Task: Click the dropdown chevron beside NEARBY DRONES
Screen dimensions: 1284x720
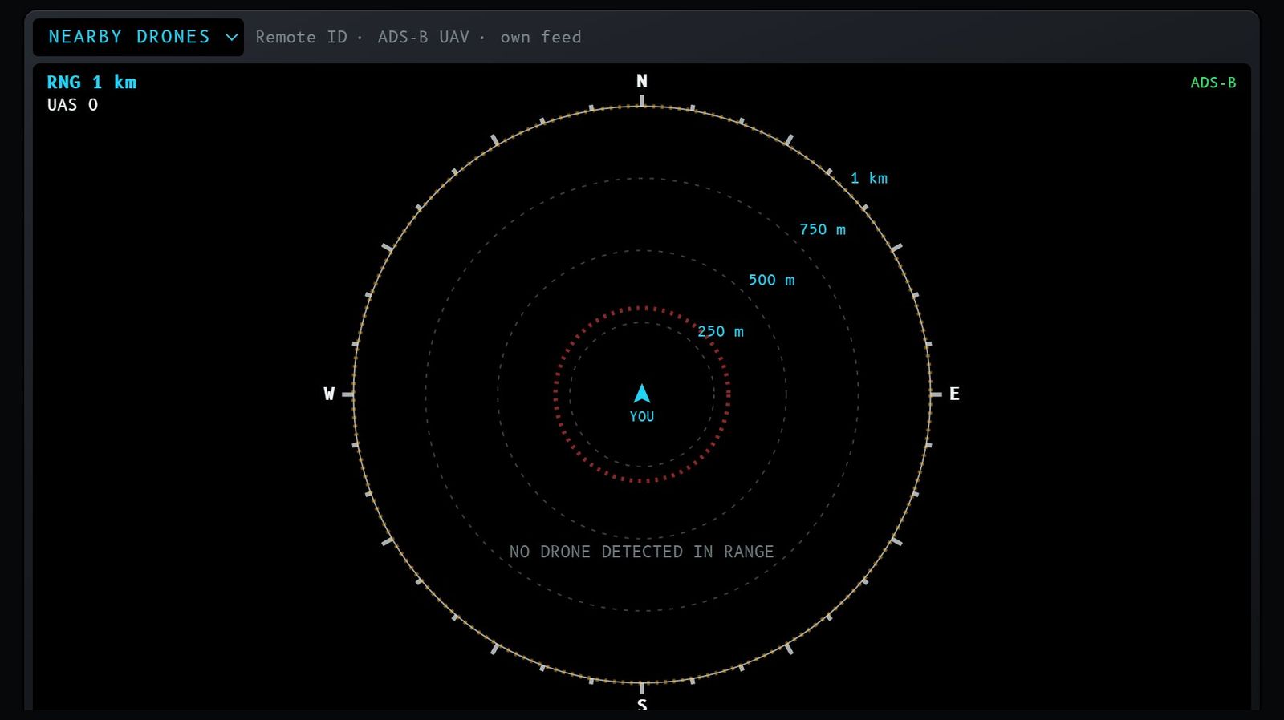Action: coord(231,38)
